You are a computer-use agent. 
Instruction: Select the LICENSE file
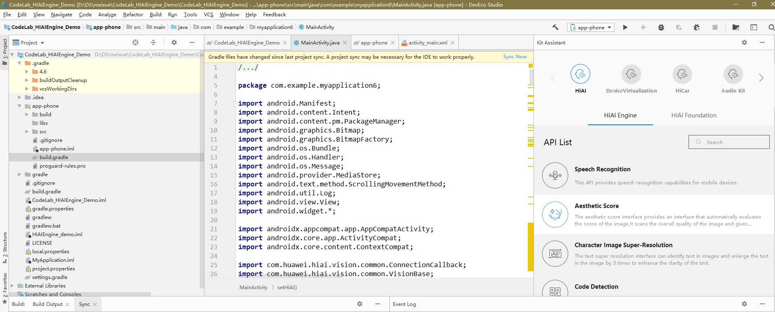(42, 243)
